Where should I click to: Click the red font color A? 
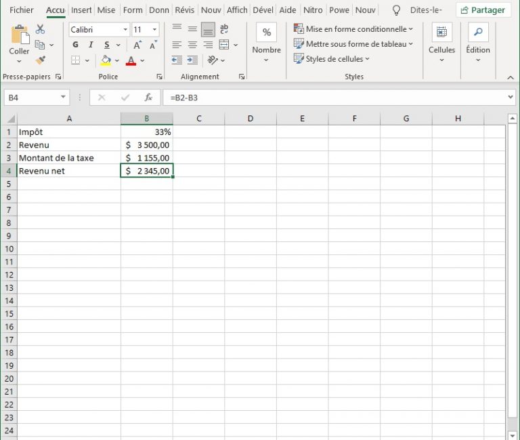pos(131,60)
